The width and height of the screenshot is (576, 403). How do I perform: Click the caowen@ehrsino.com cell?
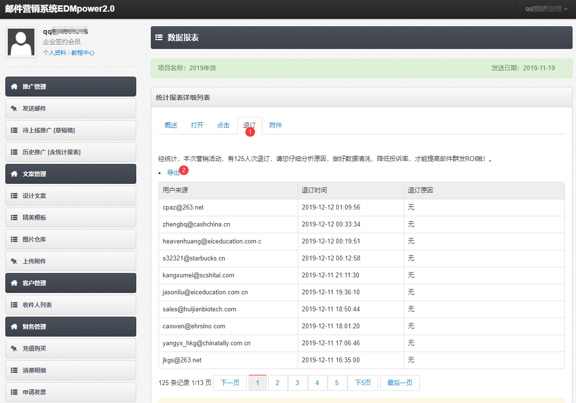(228, 326)
